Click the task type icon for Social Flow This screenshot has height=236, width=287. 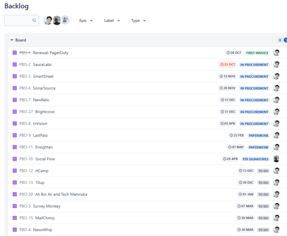(15, 159)
